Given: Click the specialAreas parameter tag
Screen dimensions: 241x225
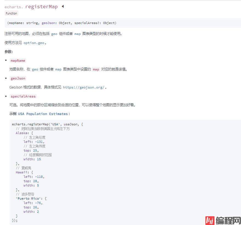Looking at the screenshot, I should 23,96.
